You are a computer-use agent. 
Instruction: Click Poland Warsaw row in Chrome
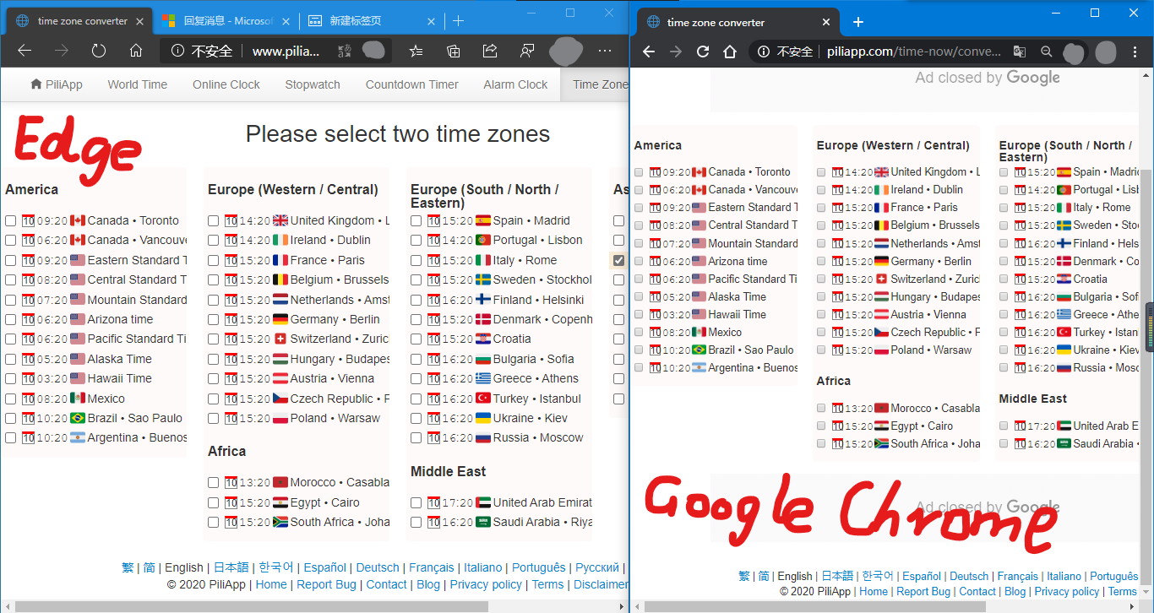(x=898, y=350)
